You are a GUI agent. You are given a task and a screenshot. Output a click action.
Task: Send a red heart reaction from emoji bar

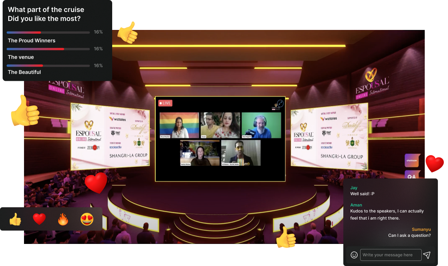[x=39, y=219]
